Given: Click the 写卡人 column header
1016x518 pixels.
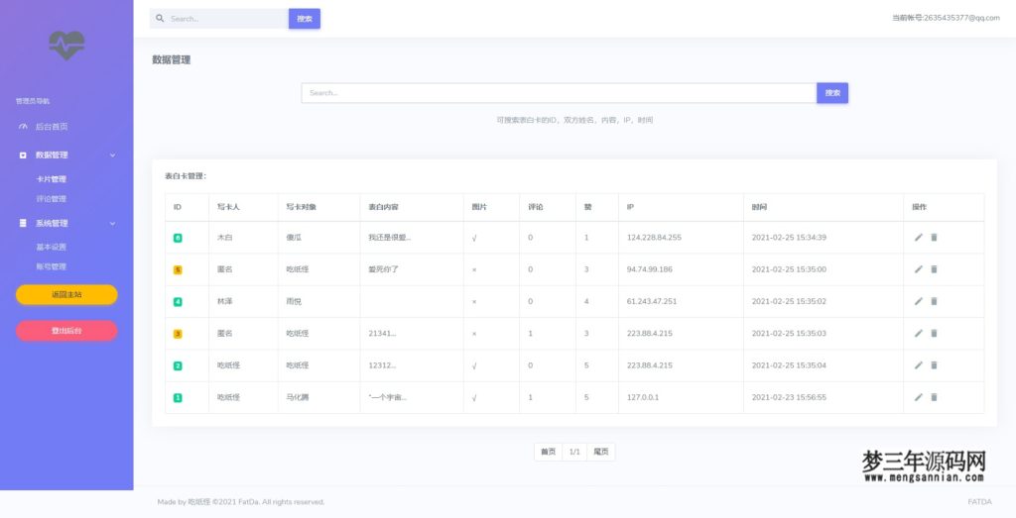Looking at the screenshot, I should (x=229, y=207).
